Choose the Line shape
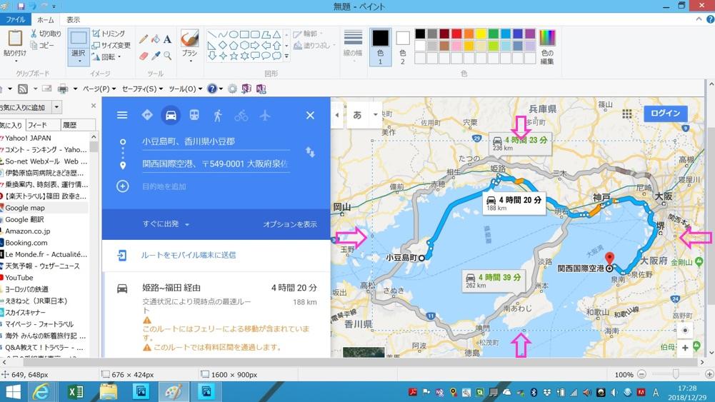The image size is (715, 402). coord(212,35)
